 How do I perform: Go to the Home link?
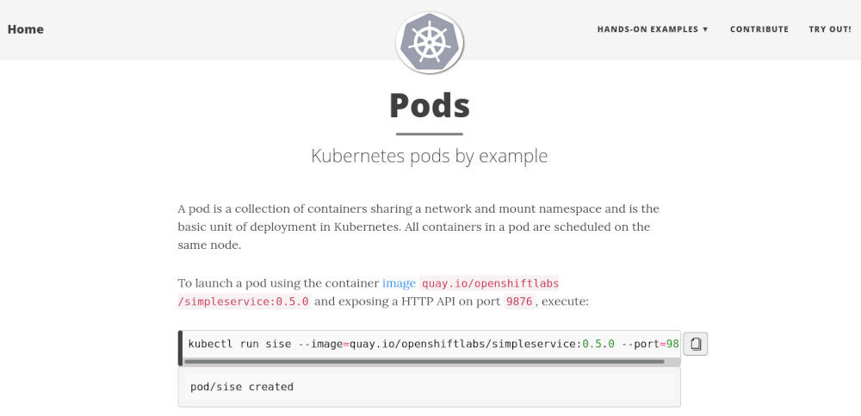[25, 29]
